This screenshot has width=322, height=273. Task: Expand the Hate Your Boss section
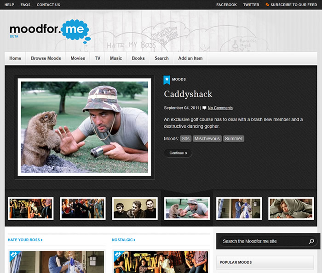click(25, 240)
